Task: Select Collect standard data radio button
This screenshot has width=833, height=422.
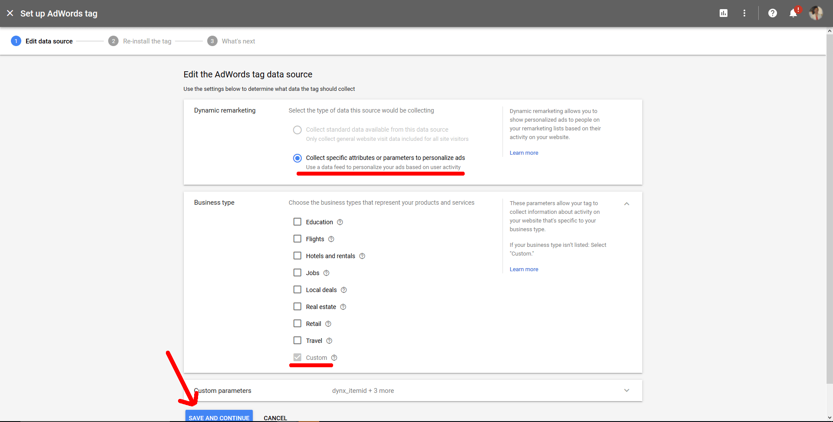Action: point(297,130)
